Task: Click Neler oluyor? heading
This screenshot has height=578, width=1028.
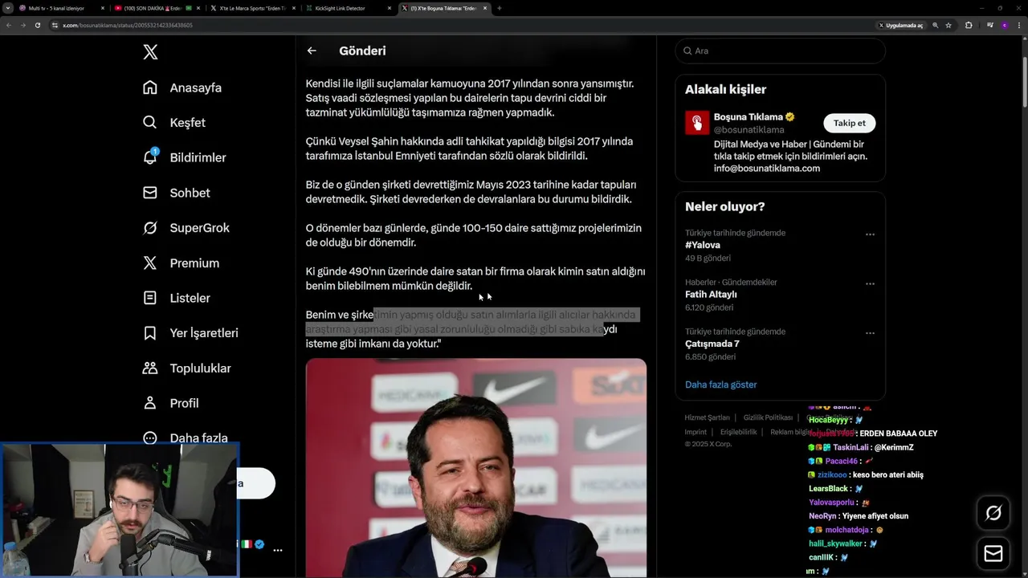Action: click(724, 206)
